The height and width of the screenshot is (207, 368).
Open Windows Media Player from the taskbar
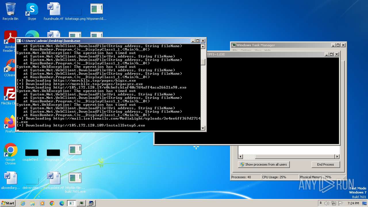42,203
